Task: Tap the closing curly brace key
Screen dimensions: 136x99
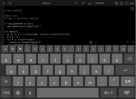Action: point(50,49)
